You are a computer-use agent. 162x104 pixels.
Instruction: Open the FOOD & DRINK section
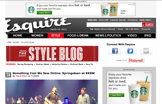[x=78, y=35]
